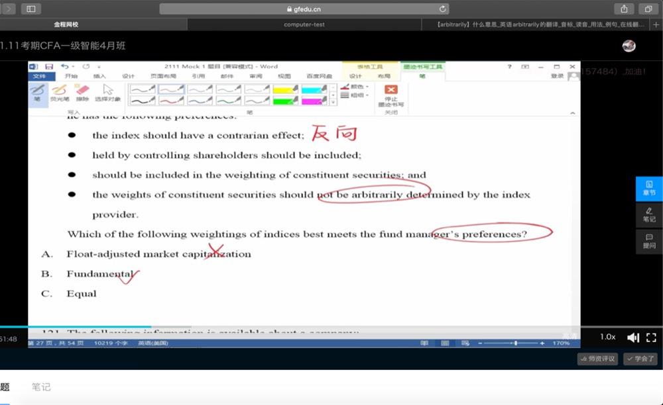Screen dimensions: 663x405
Task: Open the 章节 chapters sidebar panel
Action: click(649, 188)
